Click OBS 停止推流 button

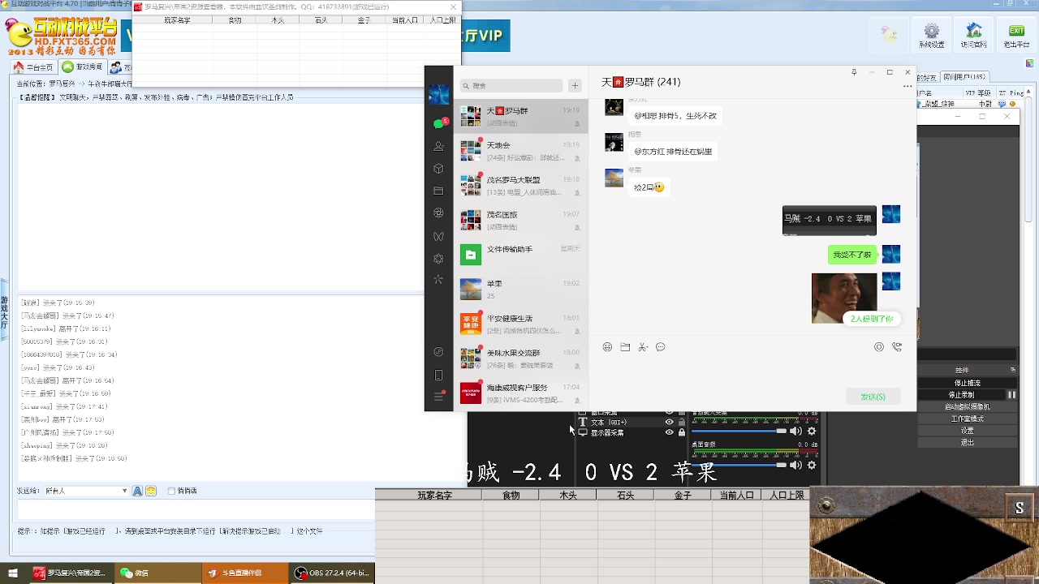tap(966, 383)
